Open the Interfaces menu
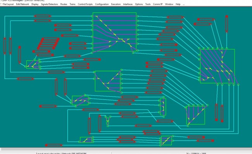The width and height of the screenshot is (252, 154). (x=128, y=4)
